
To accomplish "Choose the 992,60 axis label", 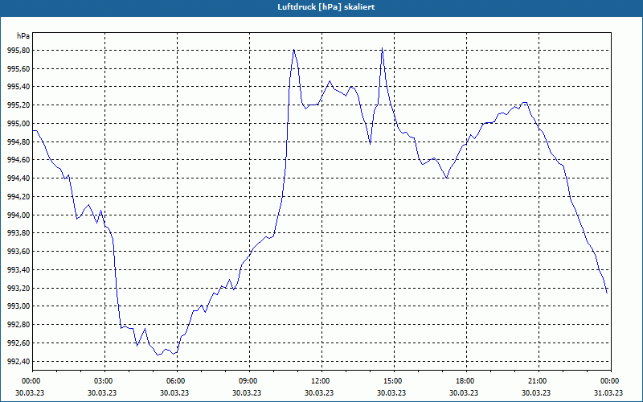I will coord(18,343).
